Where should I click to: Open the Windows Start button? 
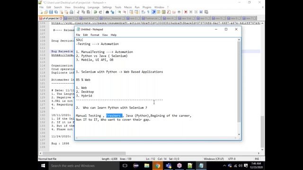(43, 166)
